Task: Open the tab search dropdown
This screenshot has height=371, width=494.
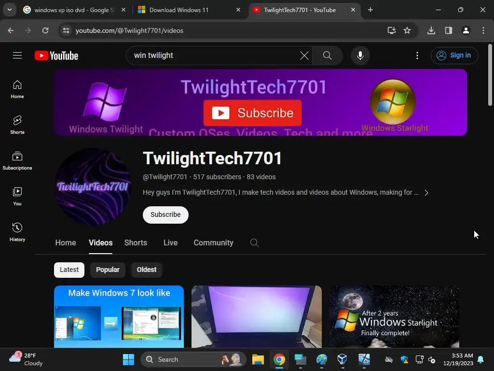Action: click(10, 10)
